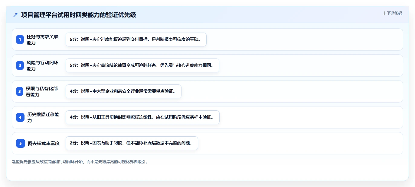The image size is (415, 187).
Task: Select the 风险与行动闭环能力 label
Action: coord(43,65)
